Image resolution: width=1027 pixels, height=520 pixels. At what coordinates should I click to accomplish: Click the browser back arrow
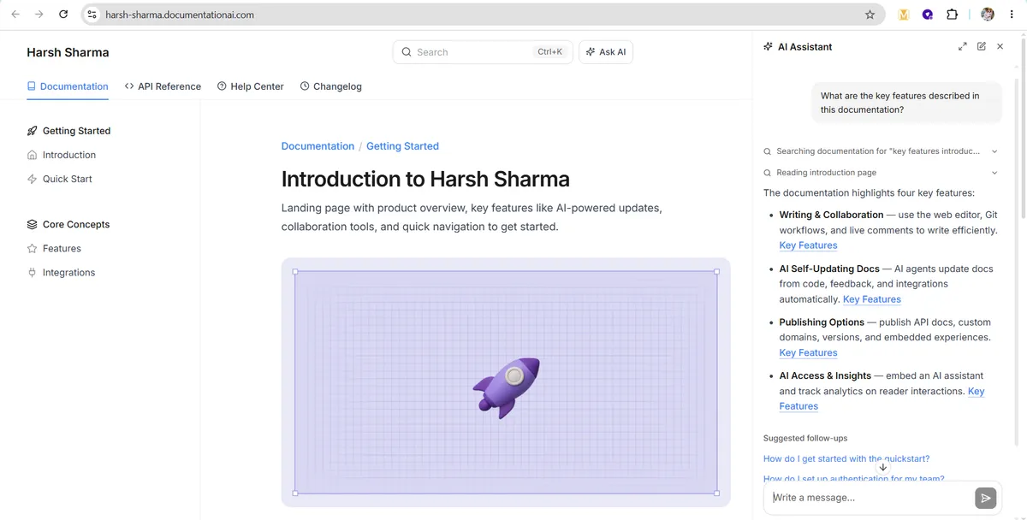[15, 15]
